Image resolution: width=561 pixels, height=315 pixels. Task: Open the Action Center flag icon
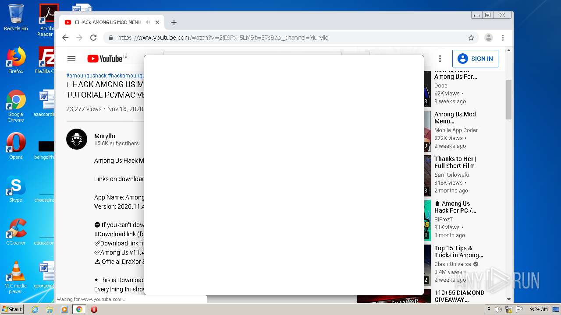coord(520,309)
